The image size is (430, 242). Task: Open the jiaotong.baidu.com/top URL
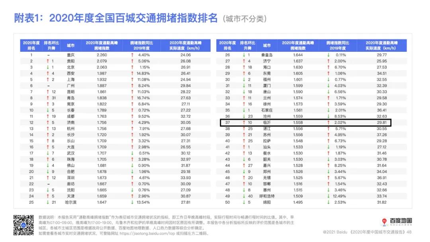pyautogui.click(x=147, y=234)
